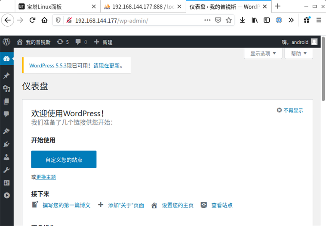Open the 嗨, android account menu
326x226 pixels.
pos(300,42)
